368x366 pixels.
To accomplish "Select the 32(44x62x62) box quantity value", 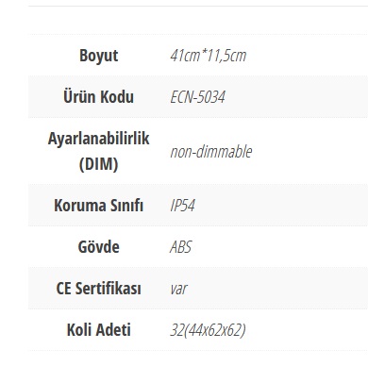I will (208, 330).
